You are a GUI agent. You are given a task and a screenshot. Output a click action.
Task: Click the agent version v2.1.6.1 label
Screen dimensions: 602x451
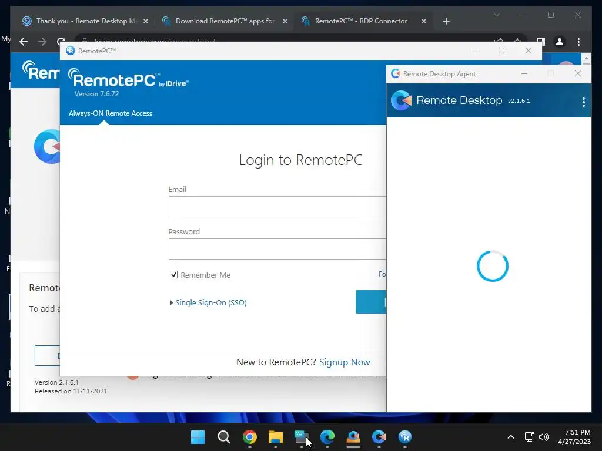[519, 100]
